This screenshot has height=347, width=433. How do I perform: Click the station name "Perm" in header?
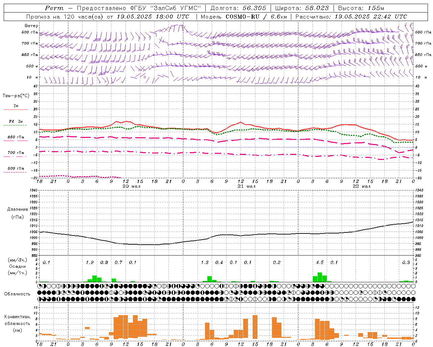click(x=54, y=8)
